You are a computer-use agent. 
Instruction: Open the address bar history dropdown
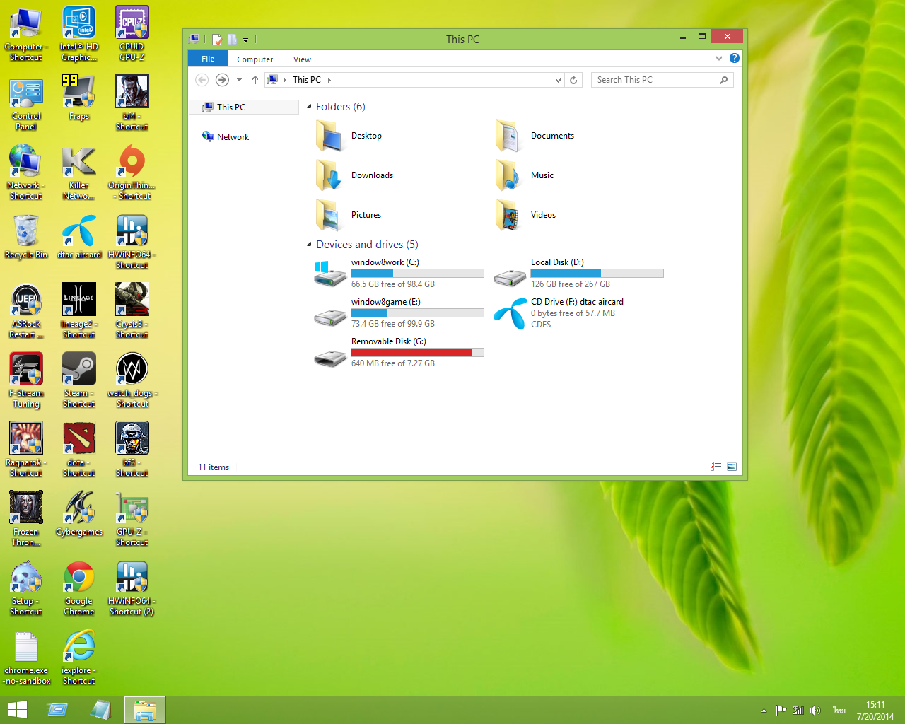point(559,80)
